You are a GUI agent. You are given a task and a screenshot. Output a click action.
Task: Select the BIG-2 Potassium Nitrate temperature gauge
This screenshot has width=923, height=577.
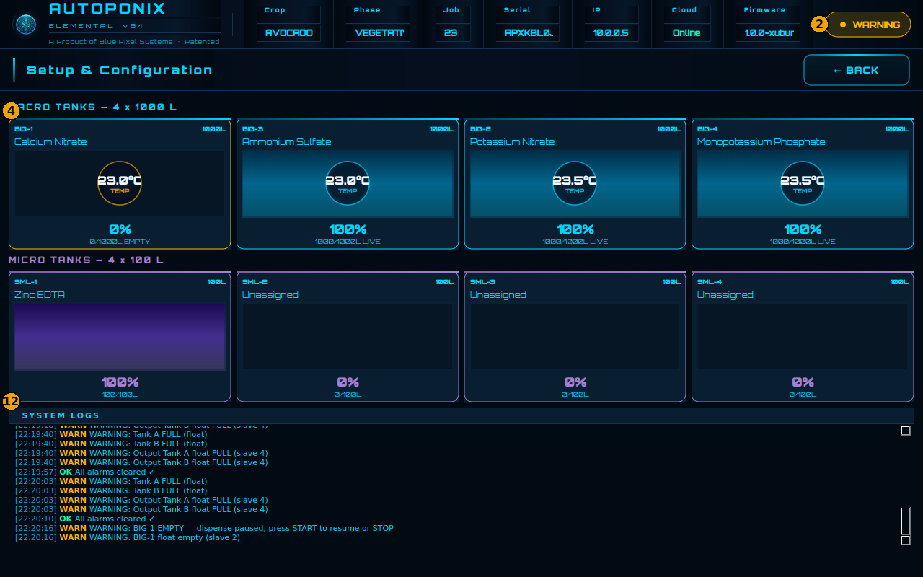[575, 183]
